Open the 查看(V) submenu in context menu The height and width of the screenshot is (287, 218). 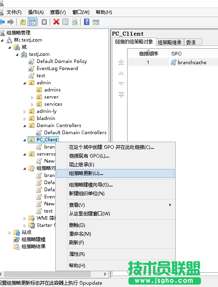(x=115, y=205)
